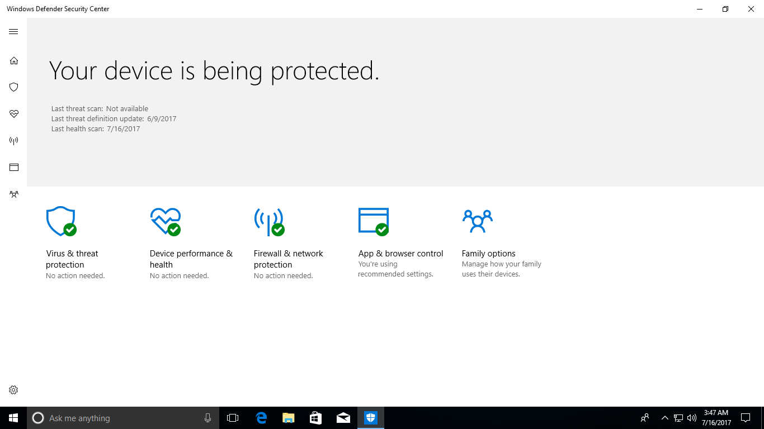Open the Mail app from the taskbar

(x=343, y=418)
